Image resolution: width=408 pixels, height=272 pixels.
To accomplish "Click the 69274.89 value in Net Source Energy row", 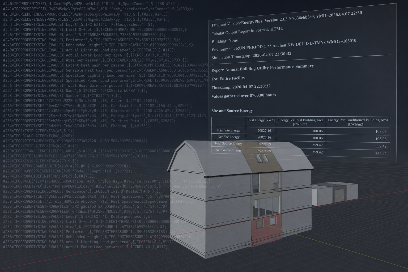I will coord(264,151).
